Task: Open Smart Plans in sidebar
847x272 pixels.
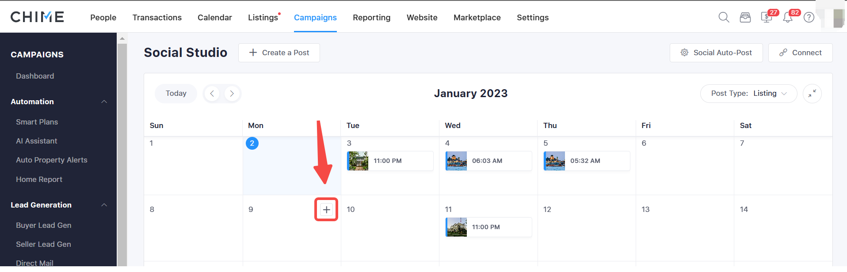Action: pos(37,122)
